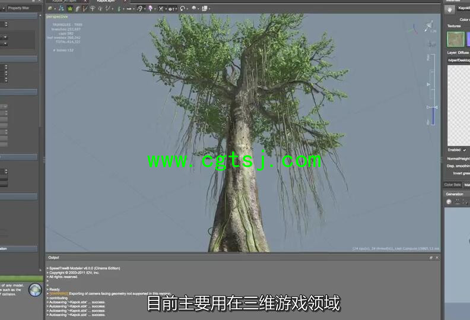
Task: Toggle the Enabled checkbox for the texture
Action: tap(465, 150)
